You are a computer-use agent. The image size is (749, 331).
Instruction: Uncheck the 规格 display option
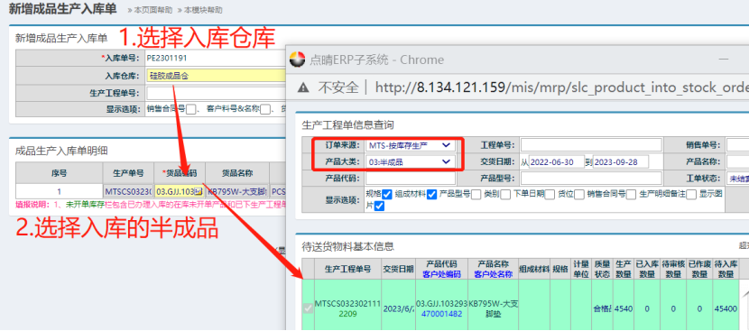pyautogui.click(x=387, y=195)
